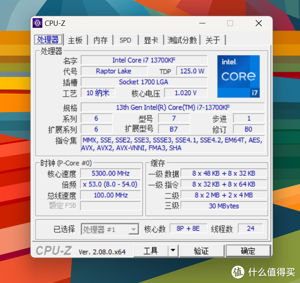Click L1 instruction cache 8 x 32 KB + 8 x 64 KB

click(x=224, y=184)
